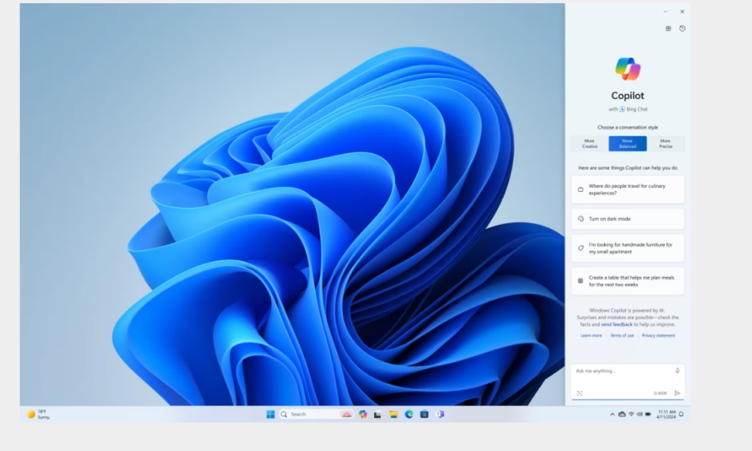Open Microsoft Store from taskbar

(424, 414)
